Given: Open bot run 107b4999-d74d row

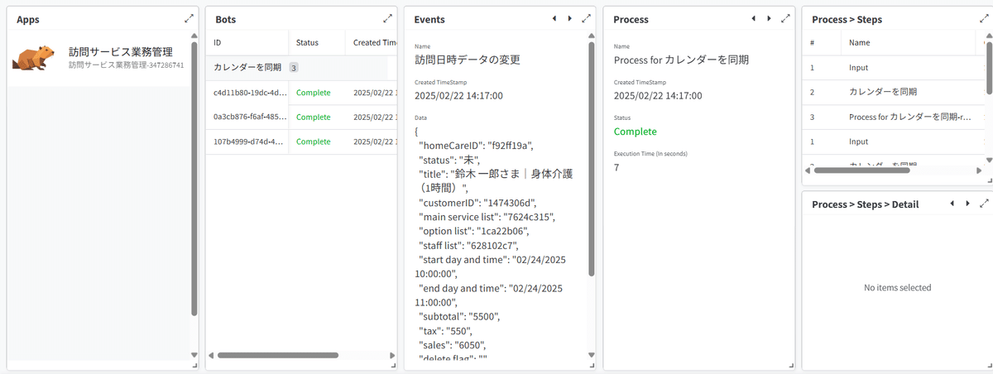Looking at the screenshot, I should point(250,141).
